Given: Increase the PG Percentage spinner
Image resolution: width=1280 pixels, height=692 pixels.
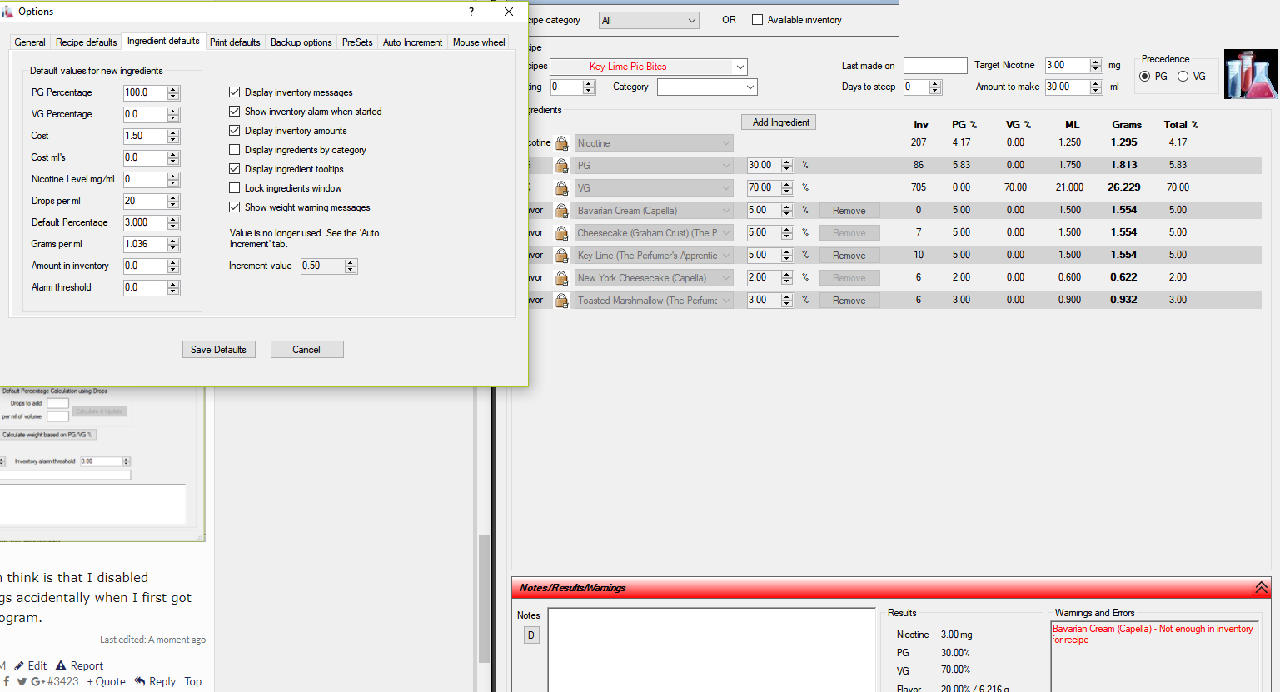Looking at the screenshot, I should pyautogui.click(x=173, y=89).
